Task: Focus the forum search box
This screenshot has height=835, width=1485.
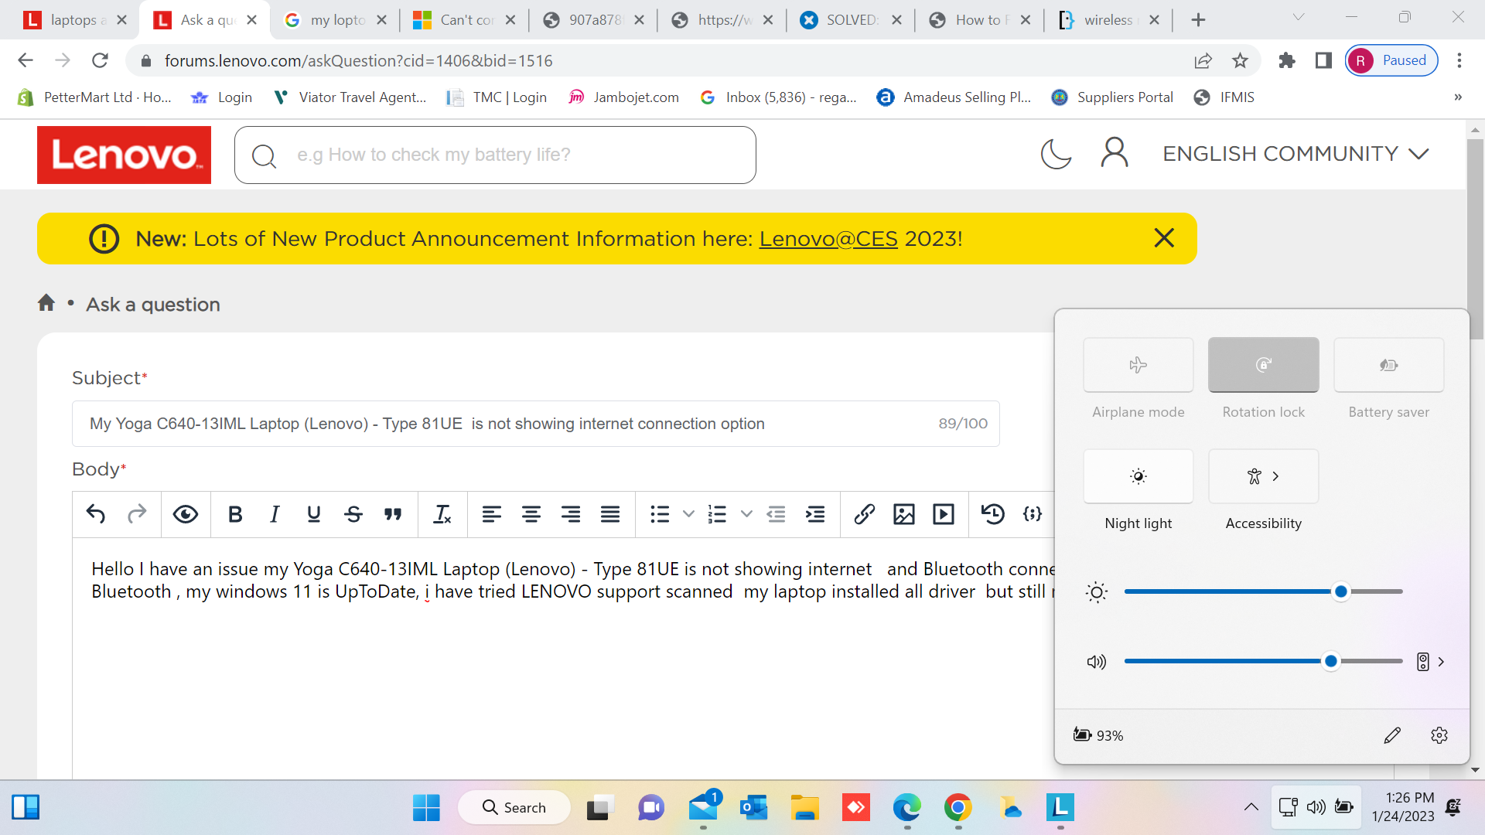Action: (495, 155)
